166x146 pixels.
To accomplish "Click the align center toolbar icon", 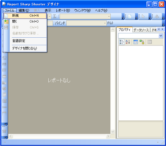I will [x=157, y=16].
